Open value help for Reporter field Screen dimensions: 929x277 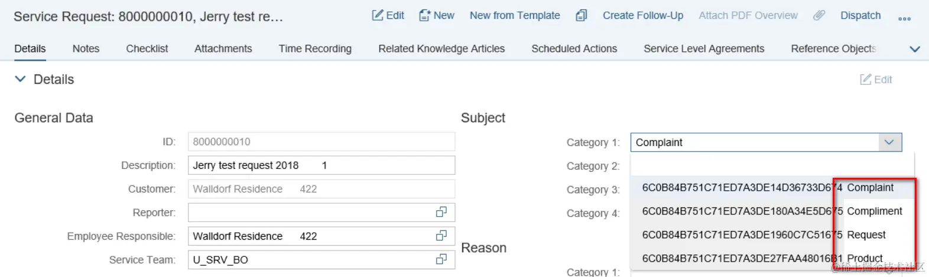441,212
